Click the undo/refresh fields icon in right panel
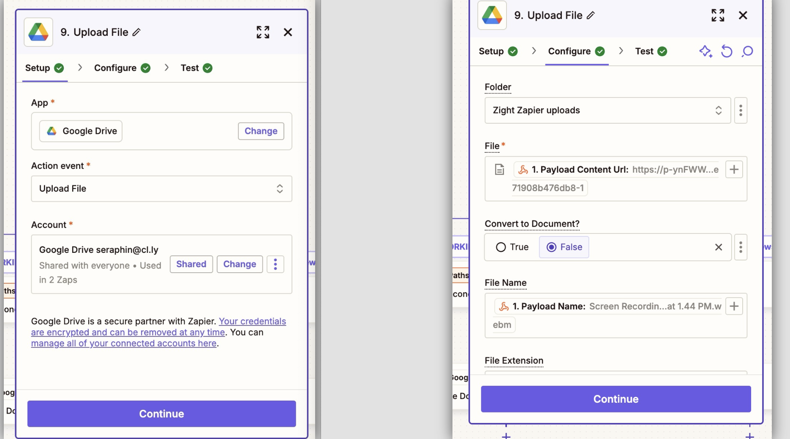Image resolution: width=790 pixels, height=439 pixels. (x=727, y=51)
